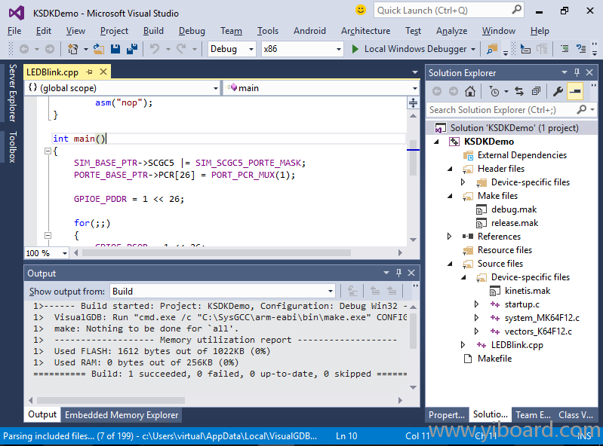
Task: Click Find in Files toolbar icon
Action: point(492,49)
